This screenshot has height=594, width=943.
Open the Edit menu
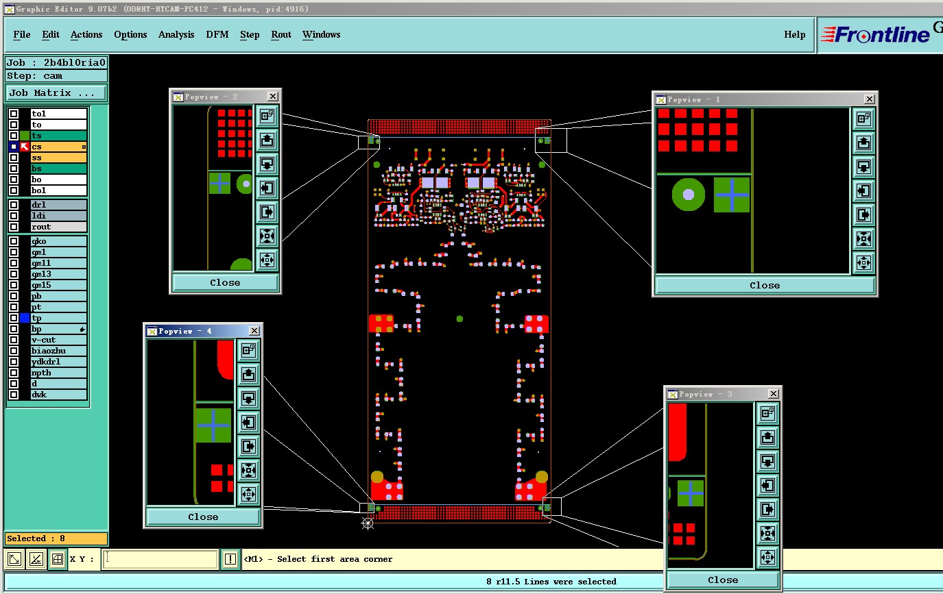tap(51, 34)
